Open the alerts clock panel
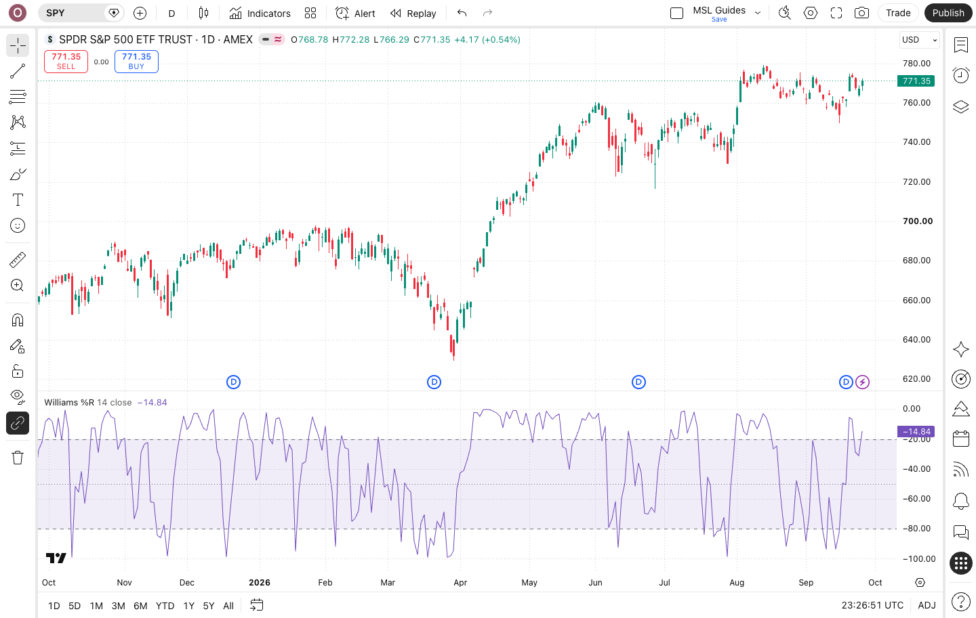This screenshot has width=976, height=618. (x=960, y=75)
